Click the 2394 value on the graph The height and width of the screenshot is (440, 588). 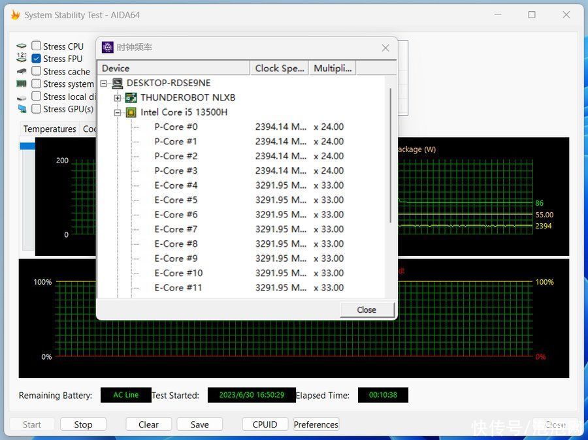tap(544, 226)
